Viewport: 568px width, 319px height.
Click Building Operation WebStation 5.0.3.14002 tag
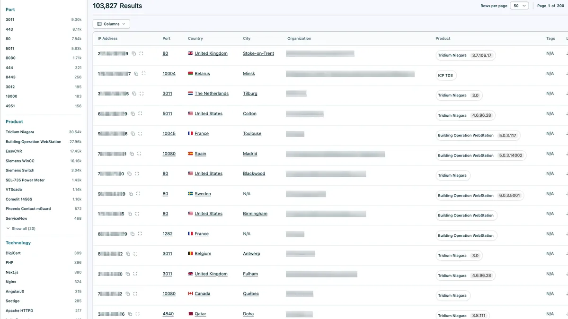(x=481, y=155)
